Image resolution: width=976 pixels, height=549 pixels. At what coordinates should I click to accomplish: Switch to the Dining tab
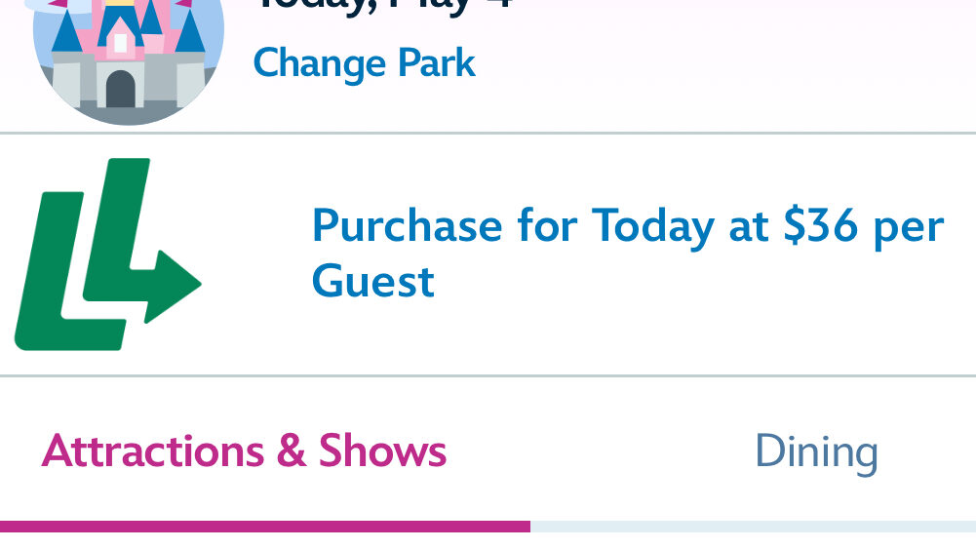816,451
